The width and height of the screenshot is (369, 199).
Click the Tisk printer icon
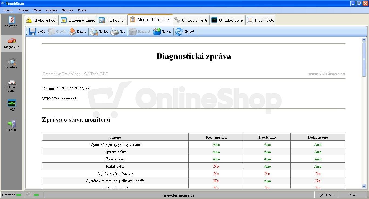point(115,32)
